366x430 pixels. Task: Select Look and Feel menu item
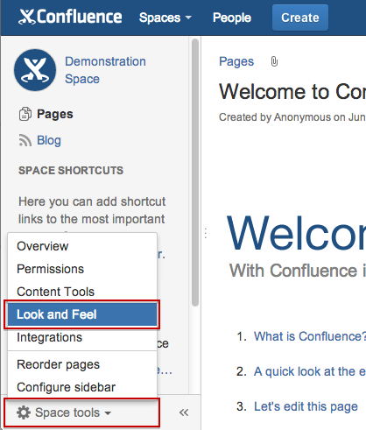click(82, 314)
